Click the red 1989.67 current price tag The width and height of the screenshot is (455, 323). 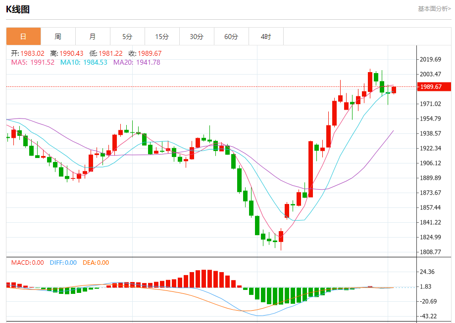tap(434, 87)
